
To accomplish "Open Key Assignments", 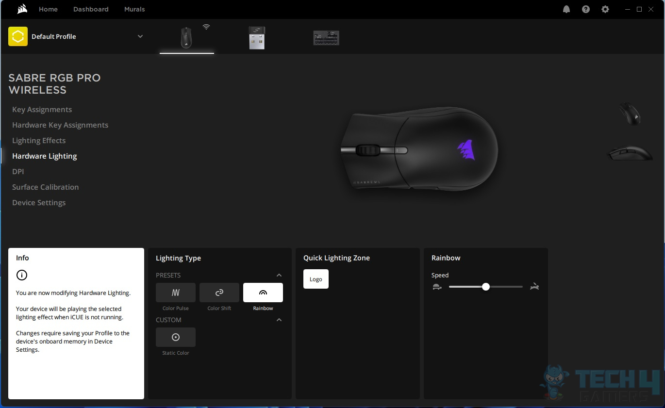I will click(x=42, y=110).
